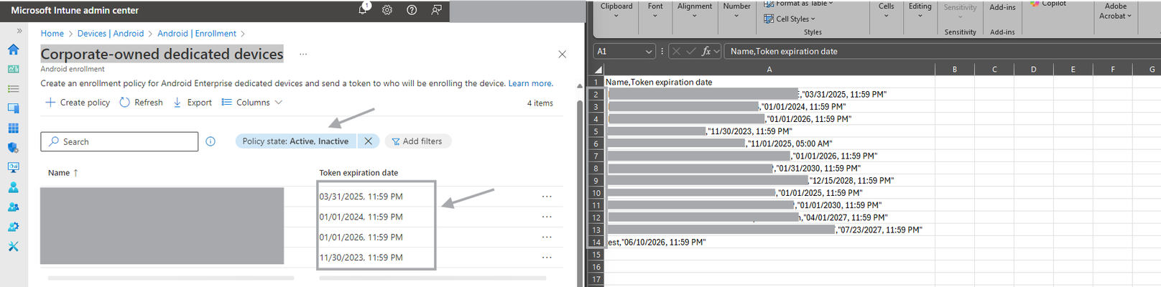Open the Columns dropdown
Viewport: 1161px width, 287px height.
[252, 103]
